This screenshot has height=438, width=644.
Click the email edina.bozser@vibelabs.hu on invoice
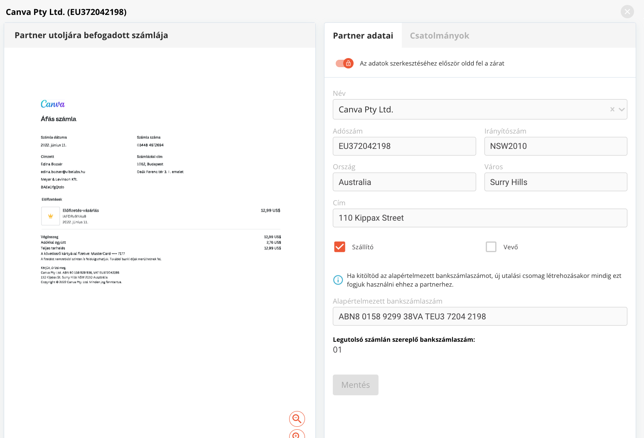(63, 172)
